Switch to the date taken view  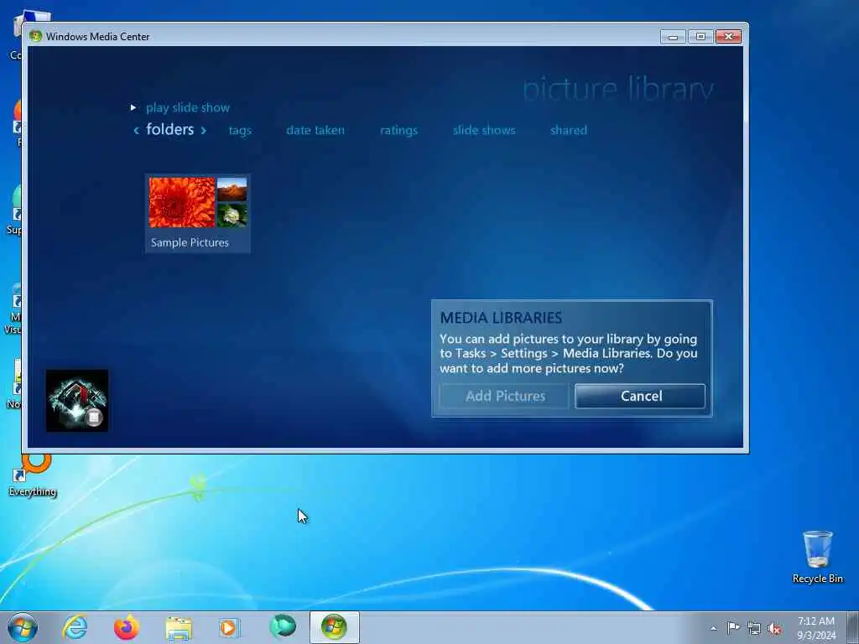[315, 130]
